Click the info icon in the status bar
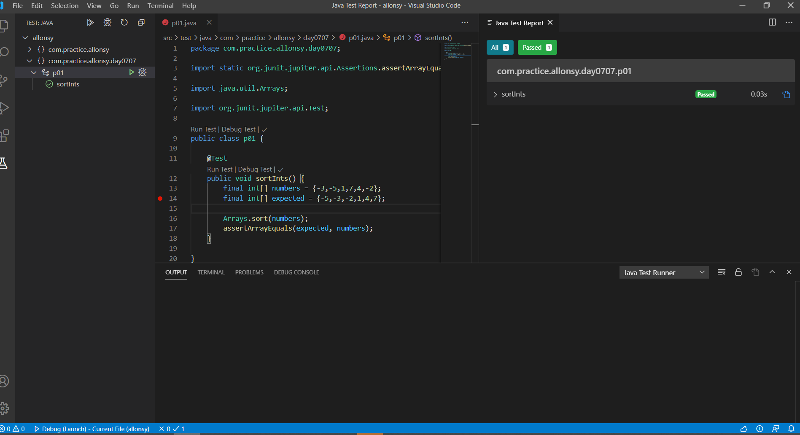Screen dimensions: 800x435 coord(760,429)
